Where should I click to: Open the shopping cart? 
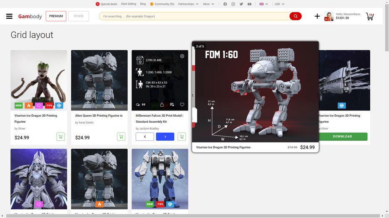[369, 17]
